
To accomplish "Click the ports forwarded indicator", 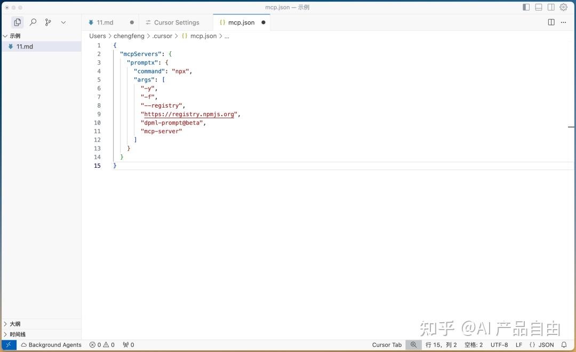I will (x=129, y=345).
